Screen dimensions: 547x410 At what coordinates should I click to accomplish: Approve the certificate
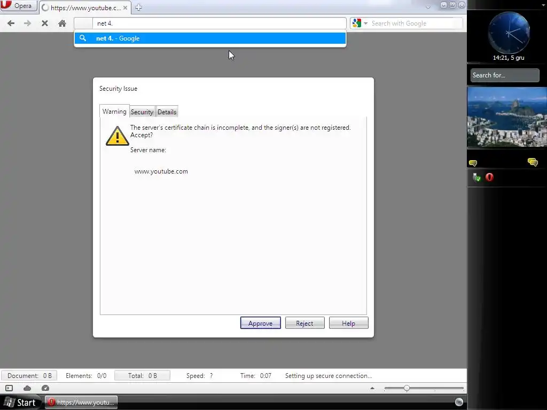260,323
